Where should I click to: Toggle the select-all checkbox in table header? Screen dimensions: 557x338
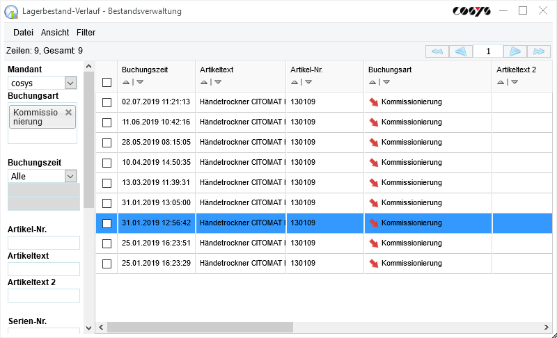tap(107, 82)
